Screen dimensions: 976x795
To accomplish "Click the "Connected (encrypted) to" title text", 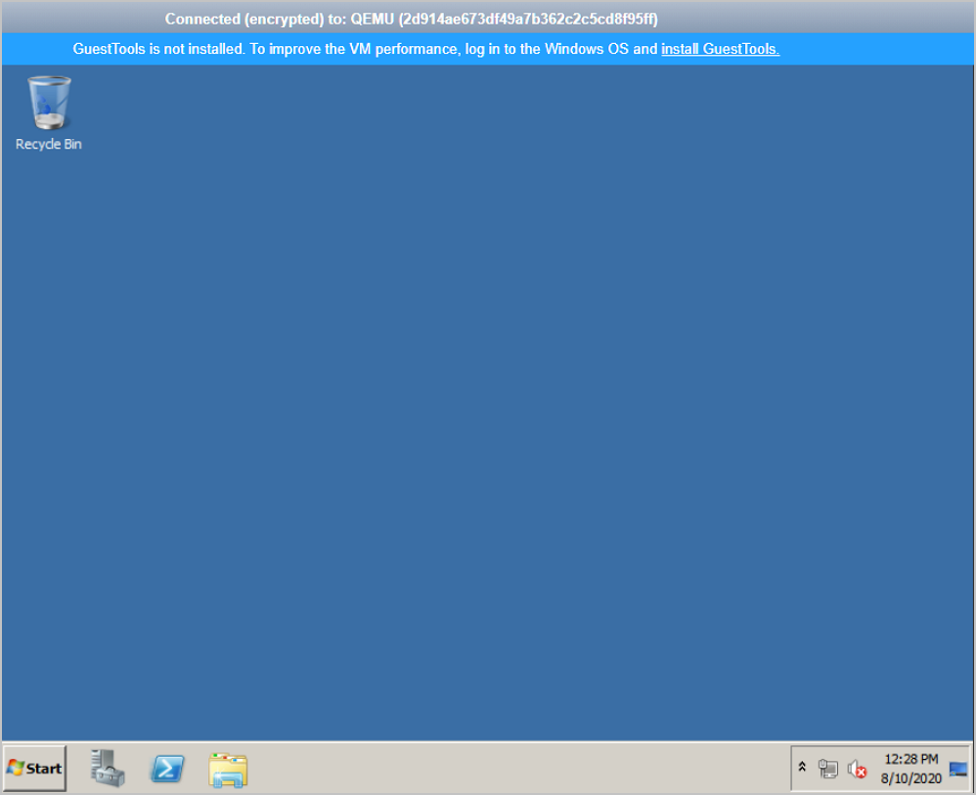I will pyautogui.click(x=256, y=20).
